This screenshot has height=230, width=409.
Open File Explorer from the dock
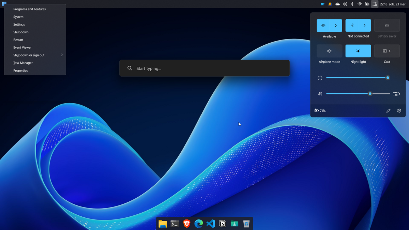coord(163,224)
